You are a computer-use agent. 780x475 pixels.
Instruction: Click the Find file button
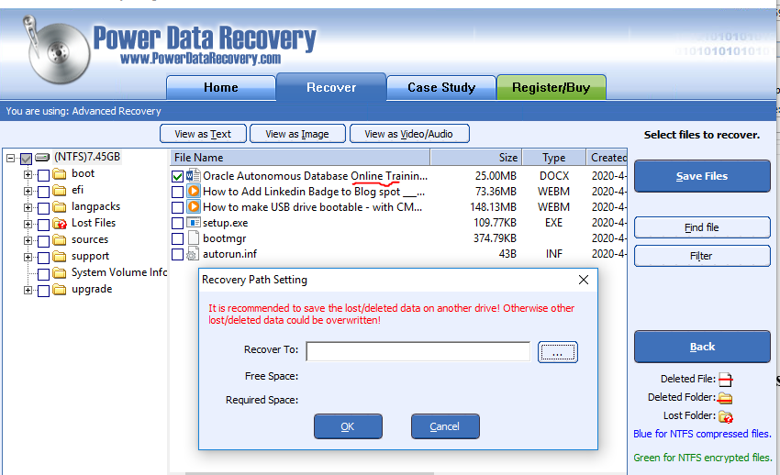[702, 227]
